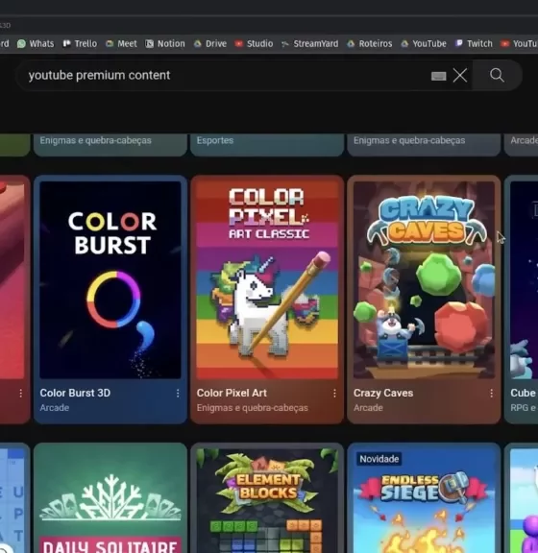This screenshot has width=538, height=553.
Task: Open the Roteiros bookmark
Action: click(x=370, y=44)
